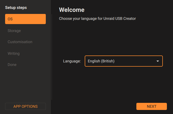Click the NEXT button
The height and width of the screenshot is (114, 173).
click(152, 106)
